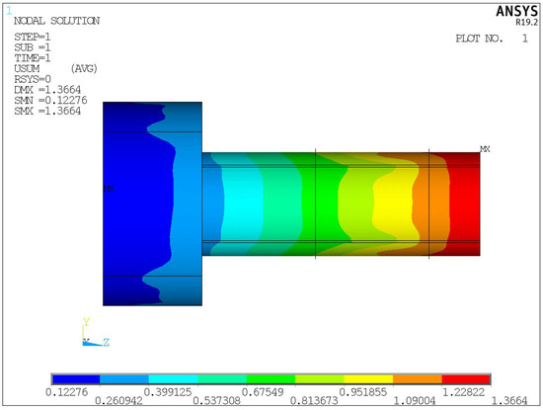Screen dimensions: 543x410
Task: Select the yellow legend color band
Action: tap(368, 379)
